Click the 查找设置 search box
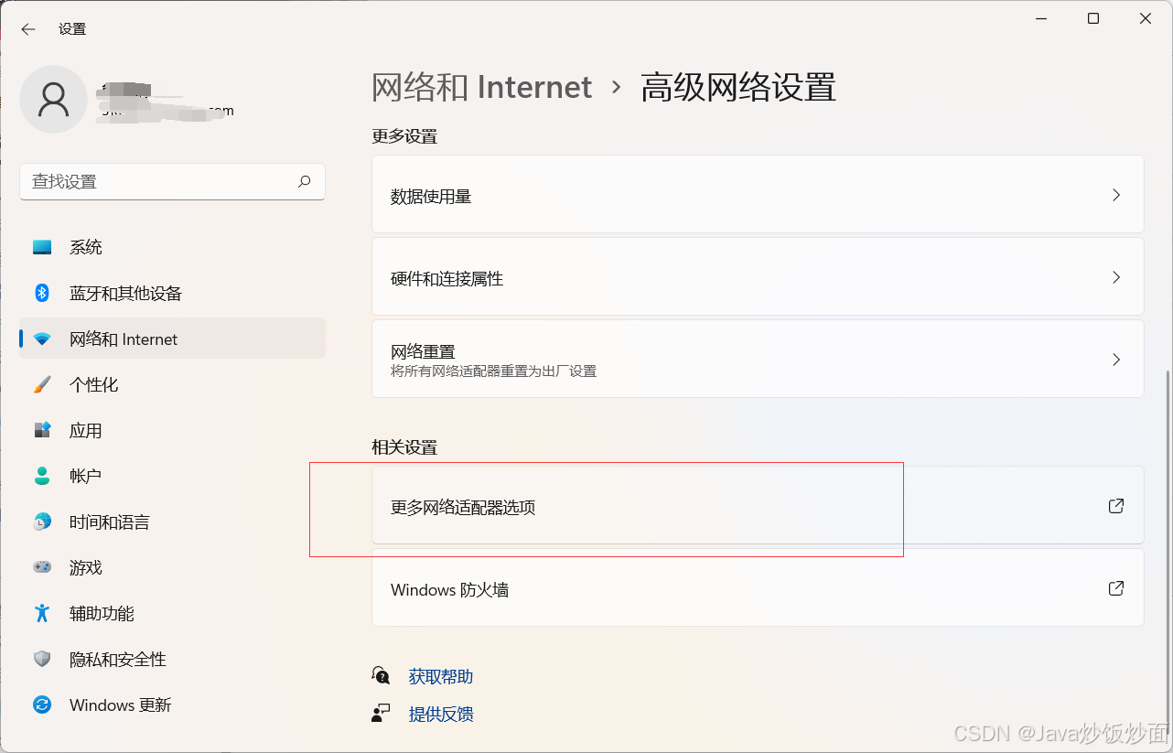Viewport: 1173px width, 753px height. [172, 181]
